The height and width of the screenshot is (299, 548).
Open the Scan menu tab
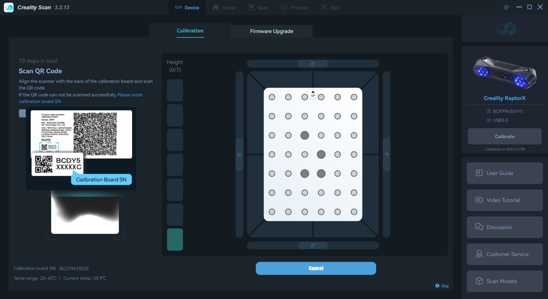(258, 8)
